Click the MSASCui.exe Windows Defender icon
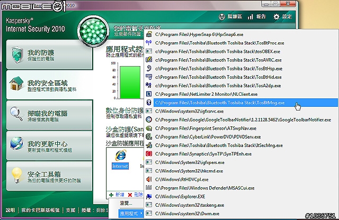Viewport: 339px width, 220px height. (x=149, y=188)
